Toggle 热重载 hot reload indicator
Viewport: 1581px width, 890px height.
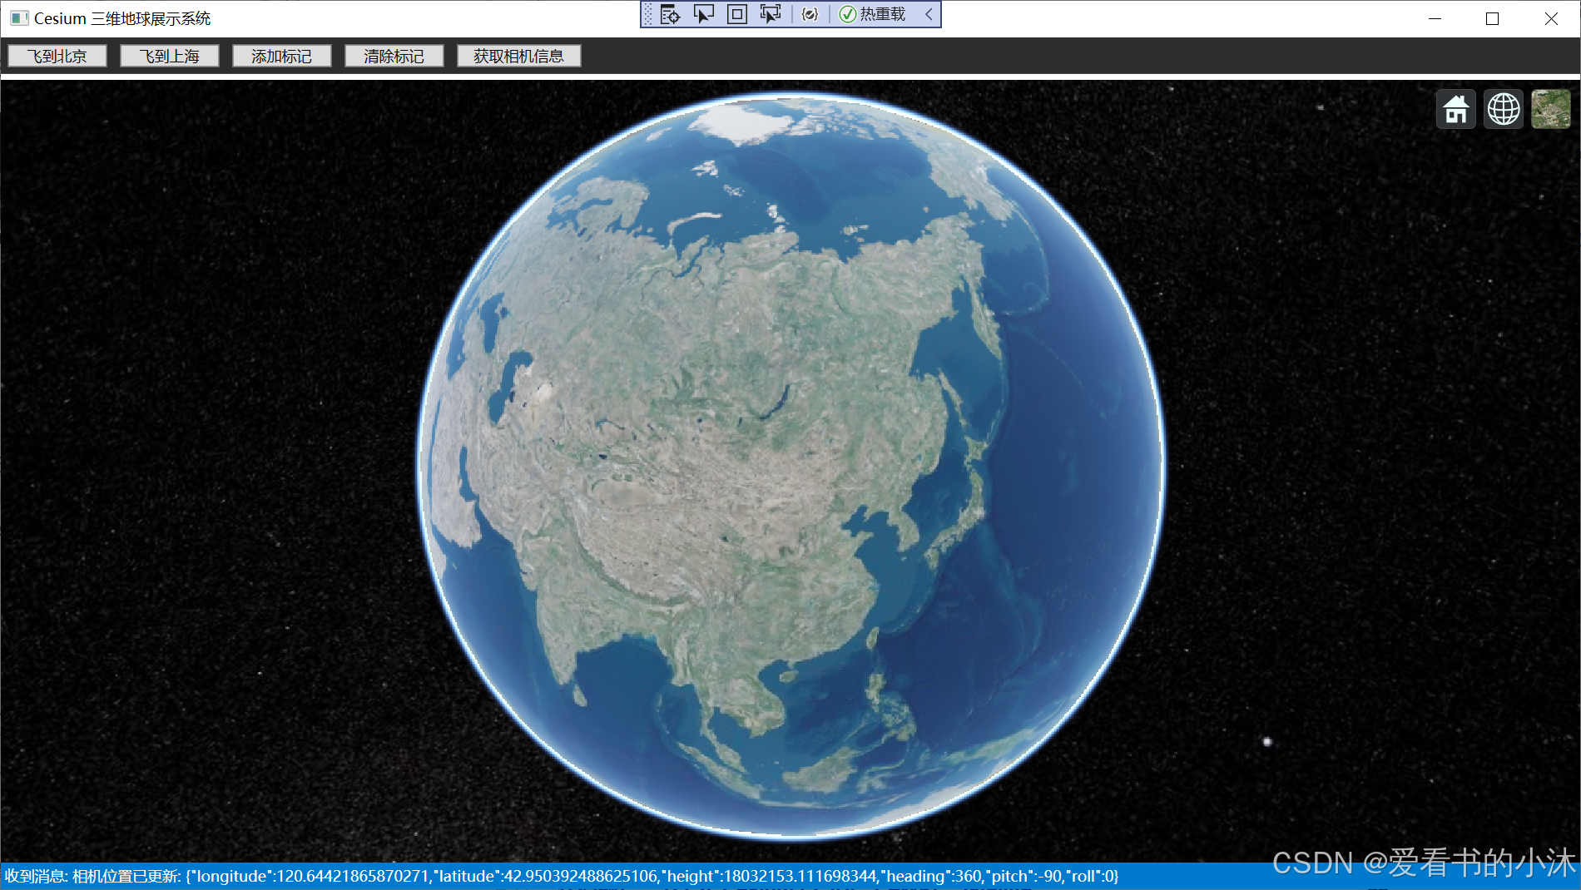pos(872,14)
